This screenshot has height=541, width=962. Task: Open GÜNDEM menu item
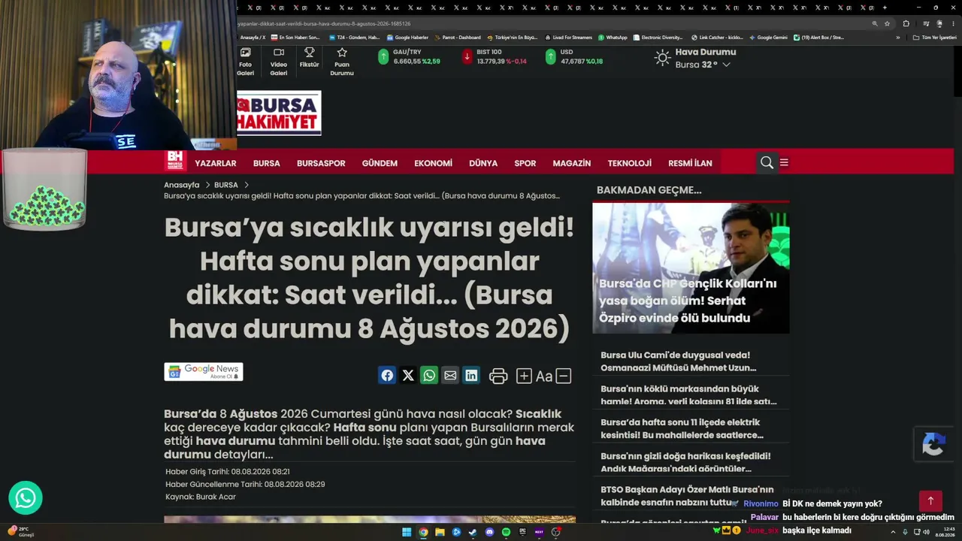tap(380, 163)
